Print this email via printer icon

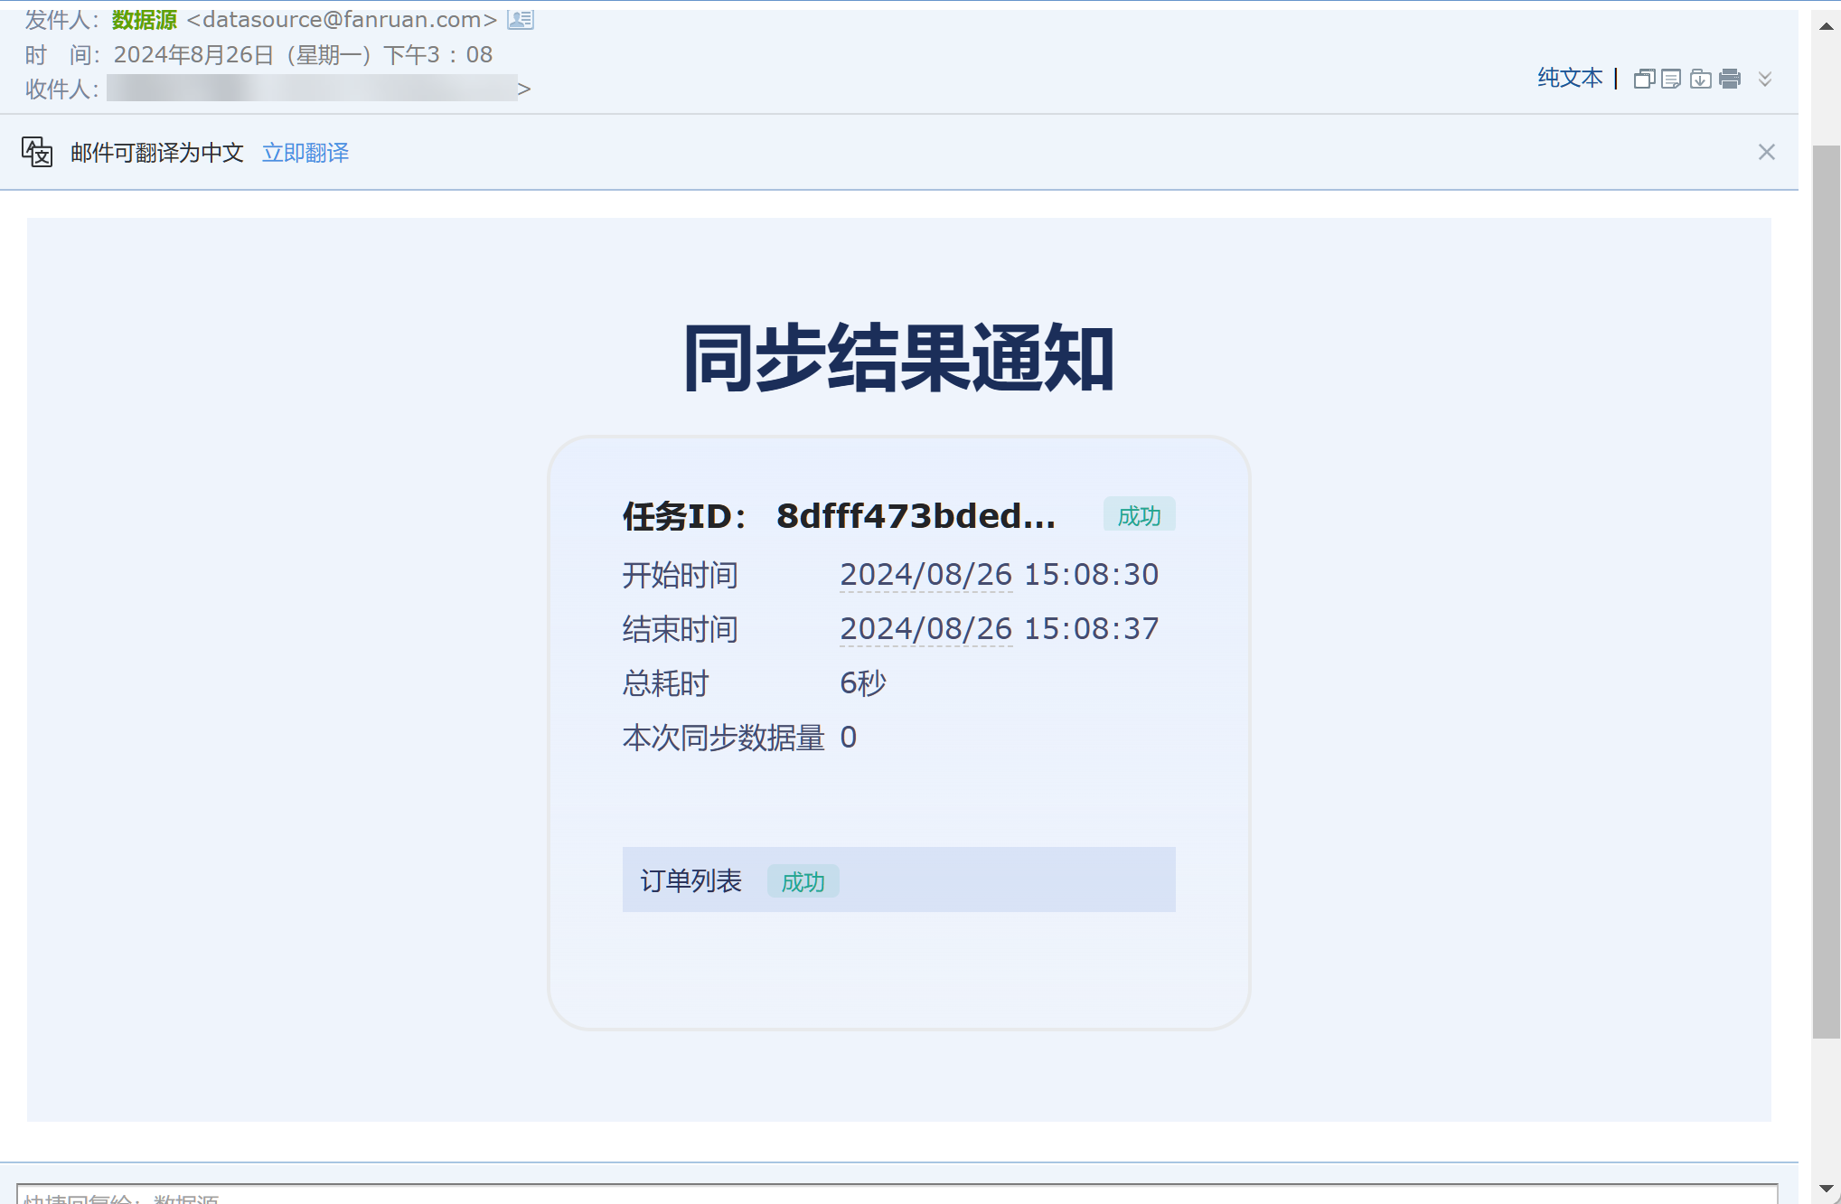click(1730, 80)
